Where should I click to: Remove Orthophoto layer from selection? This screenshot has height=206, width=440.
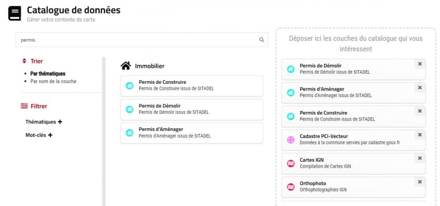pyautogui.click(x=420, y=182)
